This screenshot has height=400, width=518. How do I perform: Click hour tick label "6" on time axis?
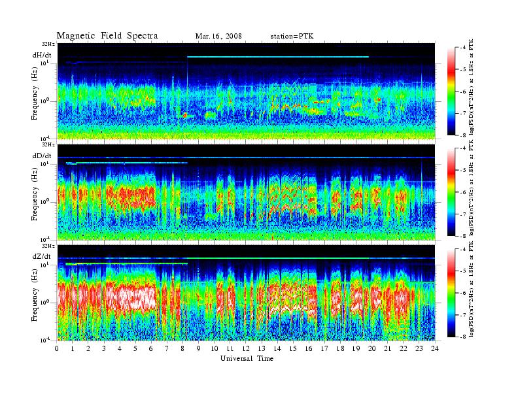pos(151,349)
